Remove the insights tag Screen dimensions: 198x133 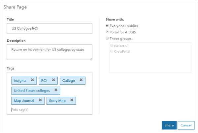pos(32,80)
